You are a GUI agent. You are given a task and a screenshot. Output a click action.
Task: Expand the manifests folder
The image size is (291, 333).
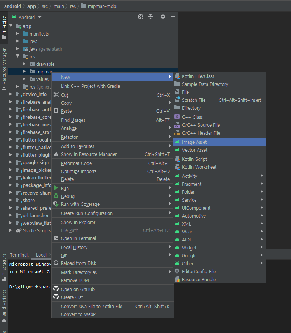[17, 34]
